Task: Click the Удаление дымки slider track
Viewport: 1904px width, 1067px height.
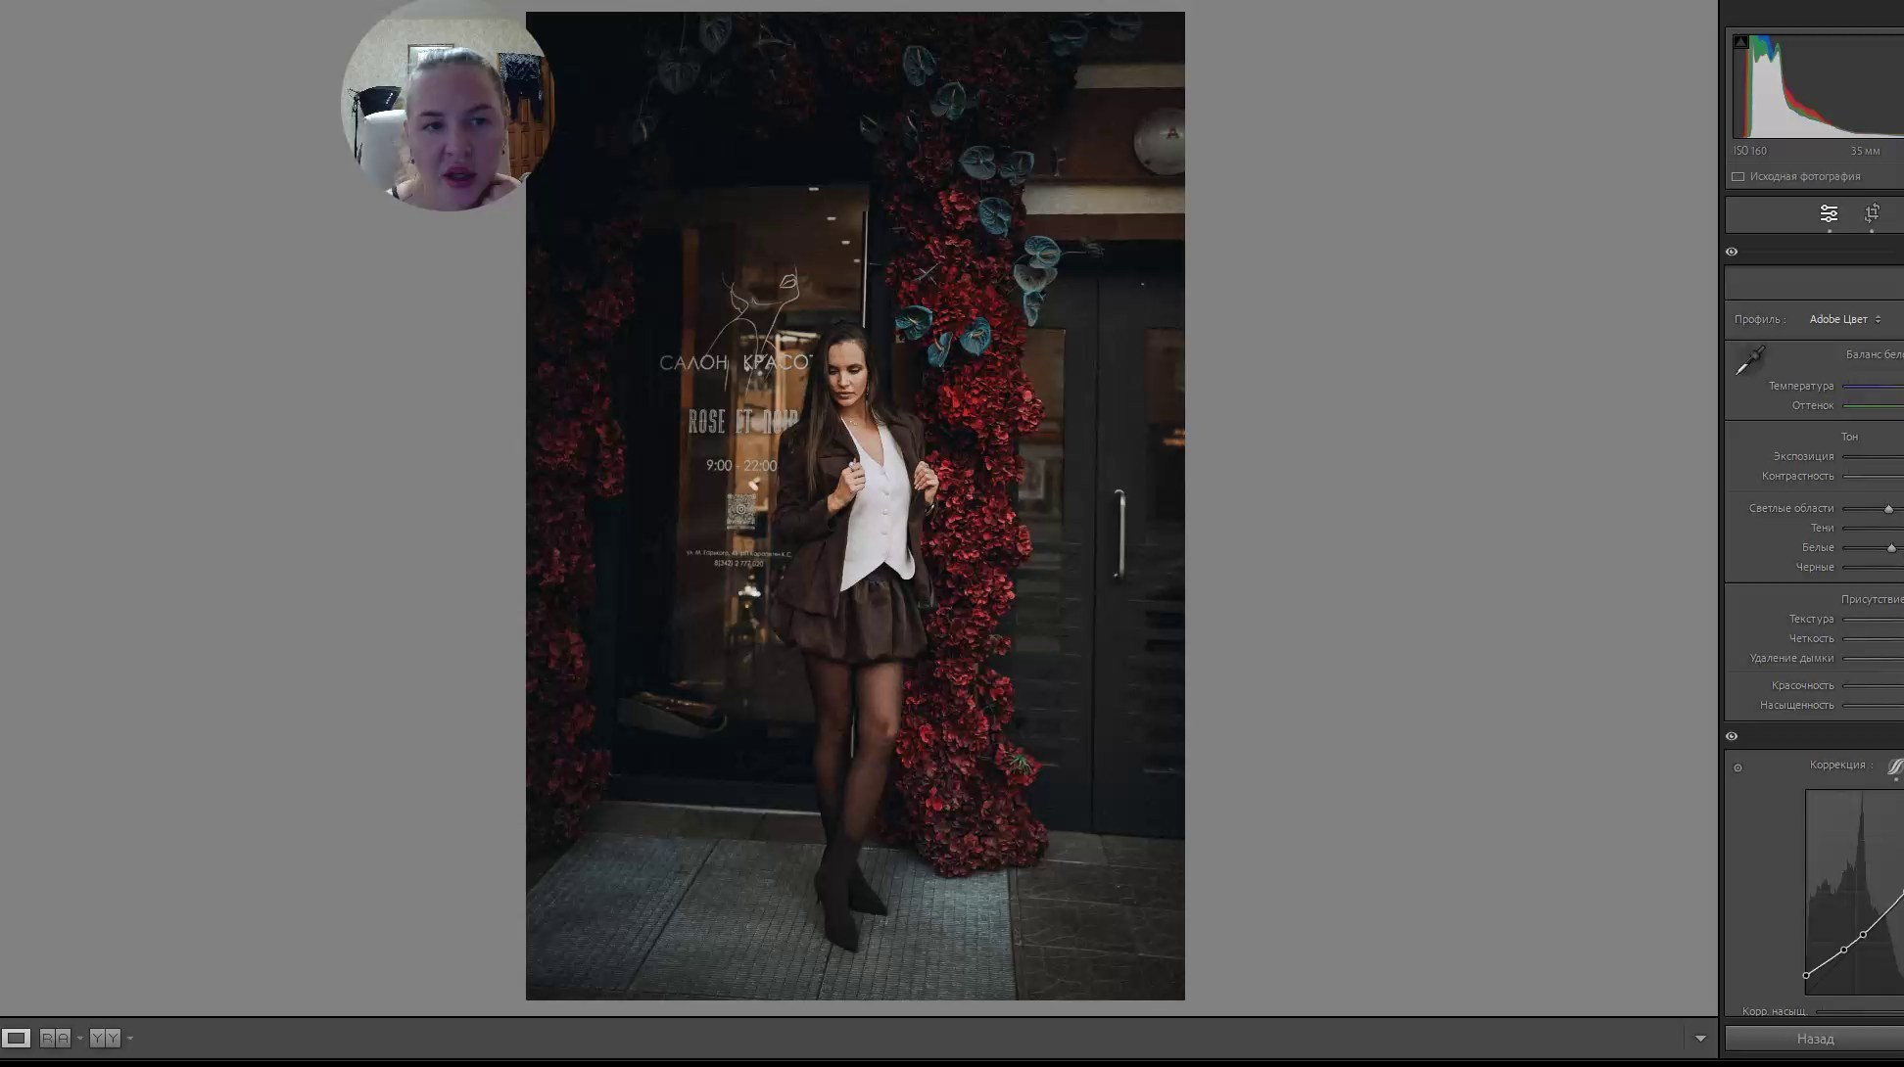Action: [1873, 659]
